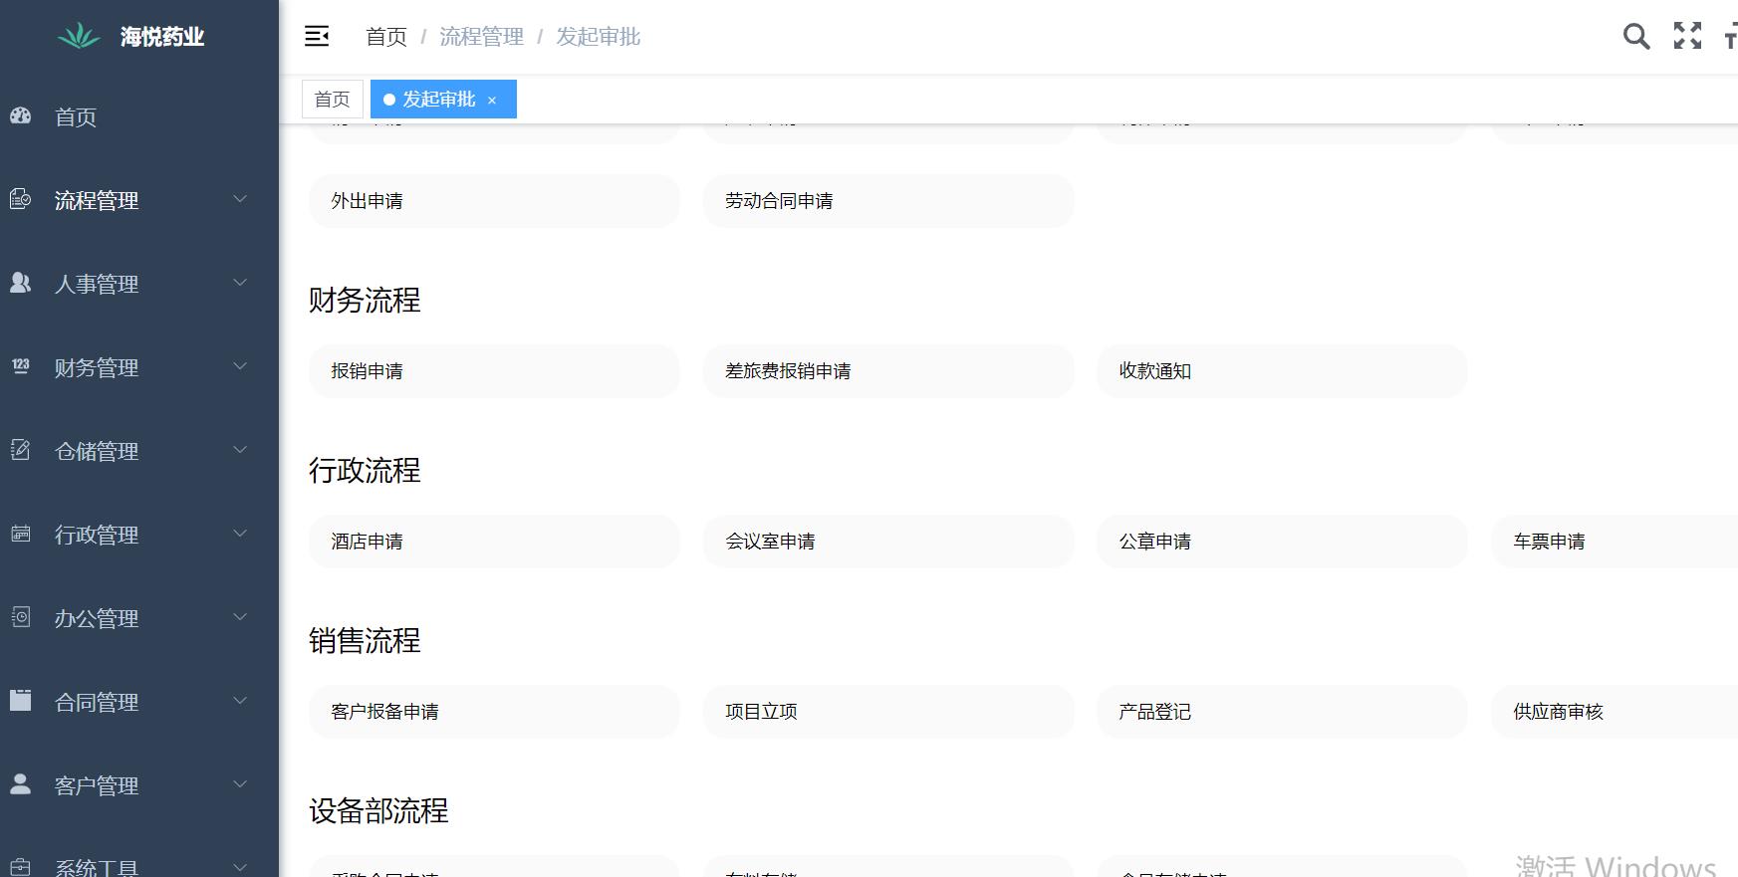Start a 车票申请
This screenshot has width=1738, height=877.
(1614, 542)
